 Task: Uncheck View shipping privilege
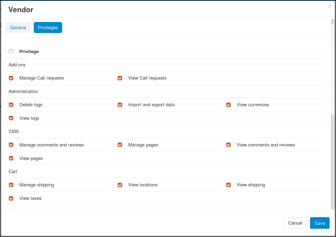(x=229, y=185)
